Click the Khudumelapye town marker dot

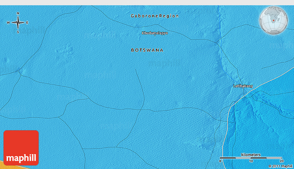pos(155,35)
